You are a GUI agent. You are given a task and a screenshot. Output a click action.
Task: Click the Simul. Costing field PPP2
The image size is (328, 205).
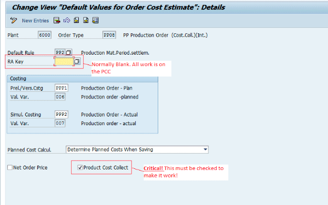click(61, 114)
